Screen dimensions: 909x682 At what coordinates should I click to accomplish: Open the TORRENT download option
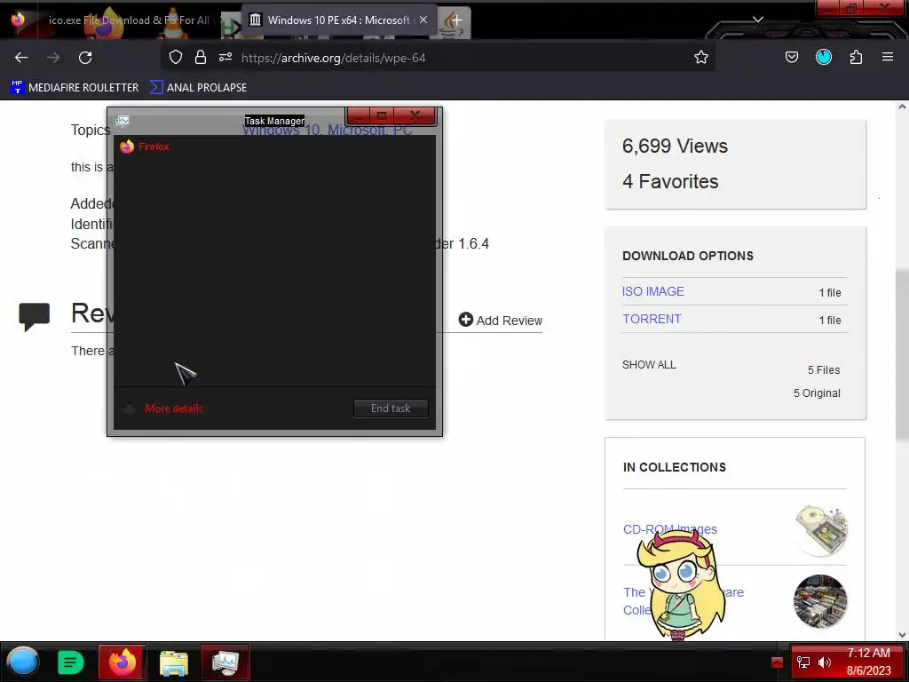tap(652, 319)
